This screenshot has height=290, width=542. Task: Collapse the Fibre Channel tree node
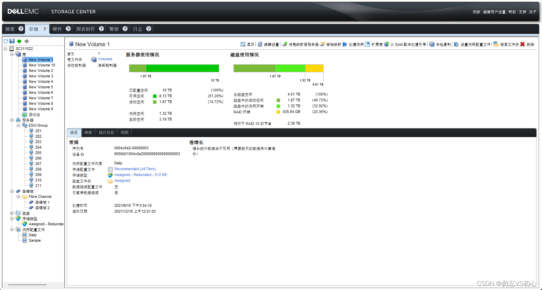click(x=18, y=197)
